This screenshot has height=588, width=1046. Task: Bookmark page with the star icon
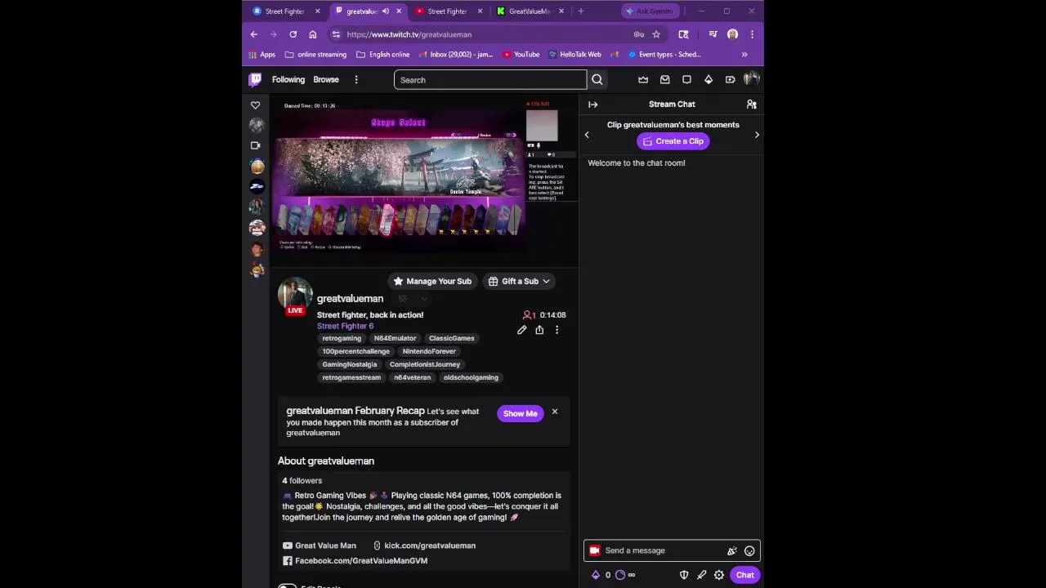point(656,34)
